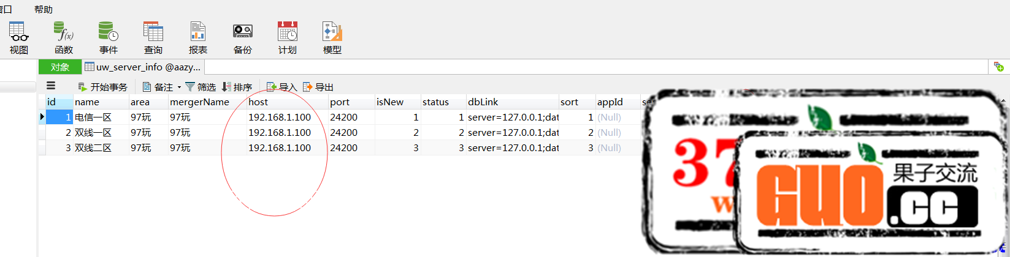Open the 查询 (Query) tool

(153, 38)
